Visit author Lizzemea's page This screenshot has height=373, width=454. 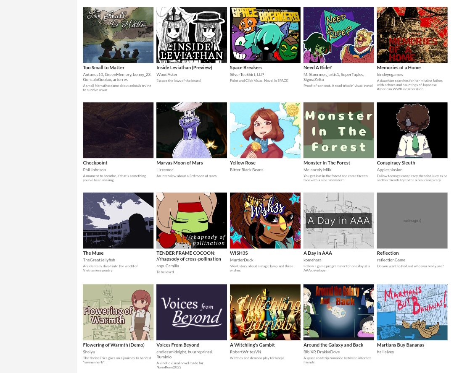pyautogui.click(x=165, y=170)
